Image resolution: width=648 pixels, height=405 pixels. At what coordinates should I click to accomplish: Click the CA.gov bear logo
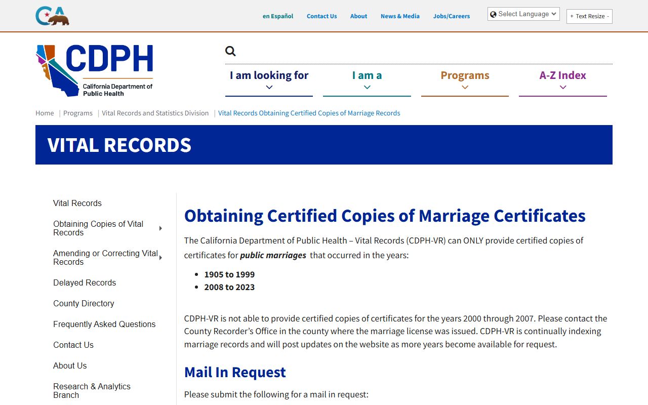click(x=52, y=16)
